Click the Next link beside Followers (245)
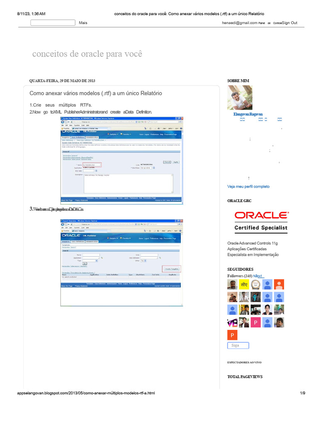Viewport: 319px width, 425px height. click(258, 276)
